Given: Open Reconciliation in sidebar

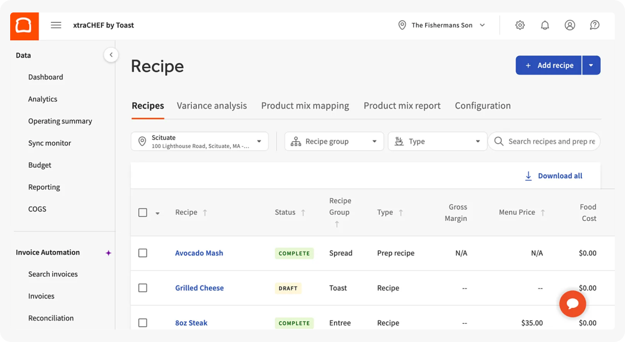Looking at the screenshot, I should coord(50,318).
